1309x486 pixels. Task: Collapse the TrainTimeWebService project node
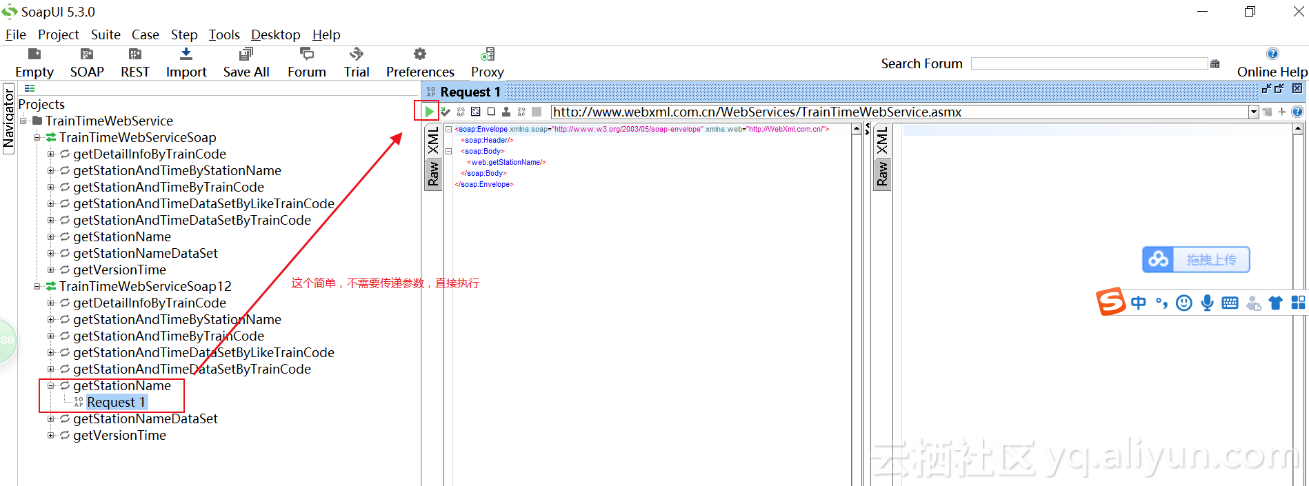(x=23, y=121)
